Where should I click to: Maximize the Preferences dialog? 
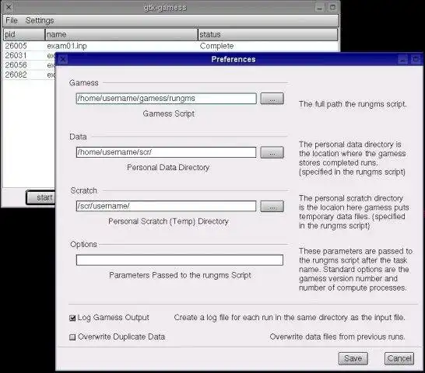415,59
